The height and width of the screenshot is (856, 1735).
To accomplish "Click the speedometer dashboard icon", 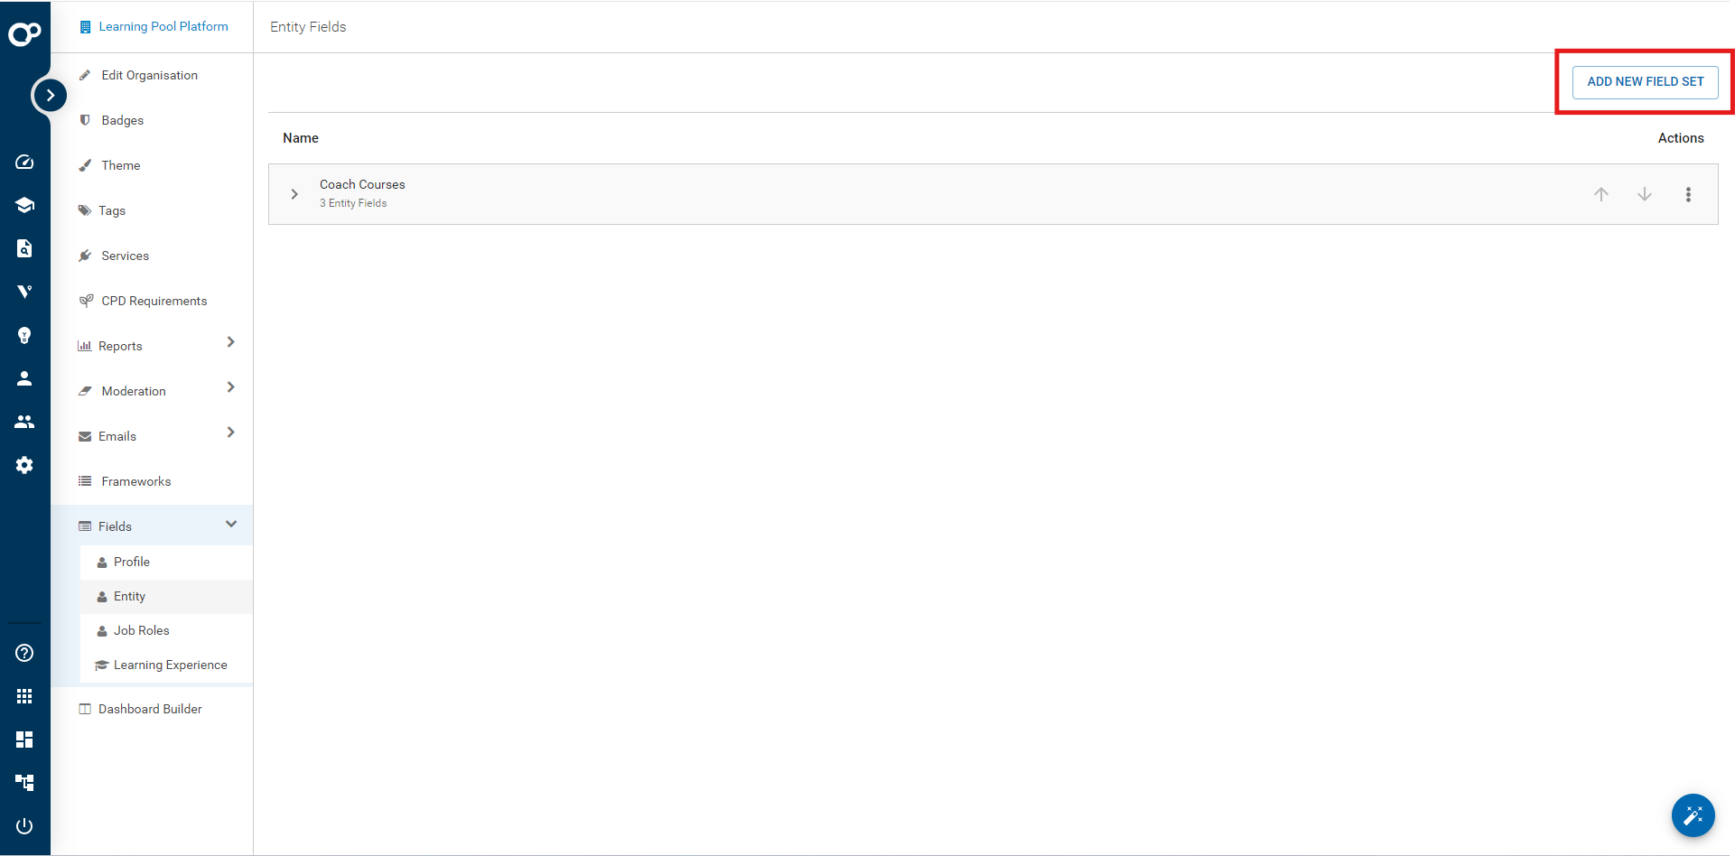I will [x=24, y=162].
